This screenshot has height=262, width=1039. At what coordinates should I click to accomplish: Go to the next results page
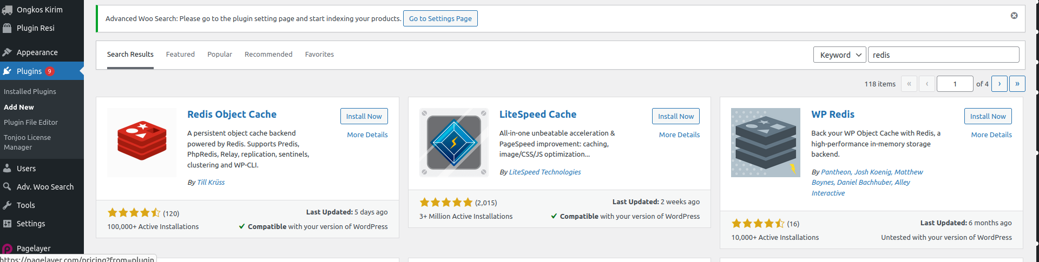[x=999, y=84]
